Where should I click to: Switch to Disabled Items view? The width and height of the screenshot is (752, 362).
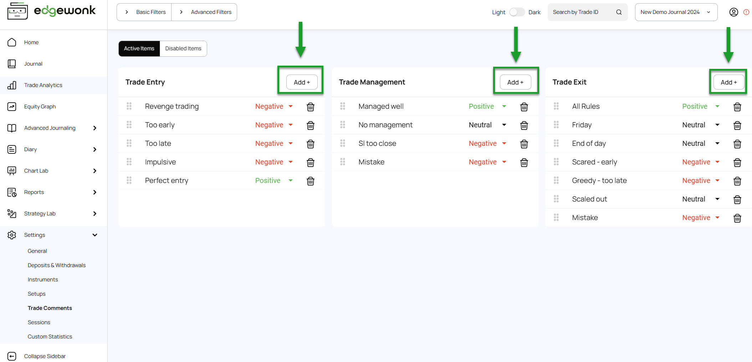point(183,49)
